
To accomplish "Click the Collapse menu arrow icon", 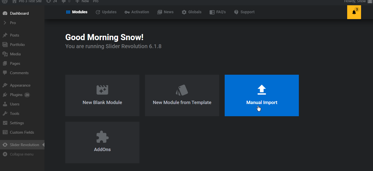I will click(5, 154).
